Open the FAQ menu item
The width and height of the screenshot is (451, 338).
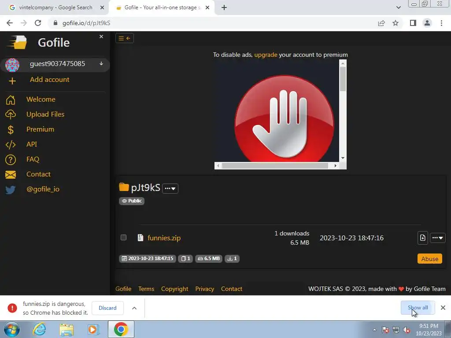33,159
